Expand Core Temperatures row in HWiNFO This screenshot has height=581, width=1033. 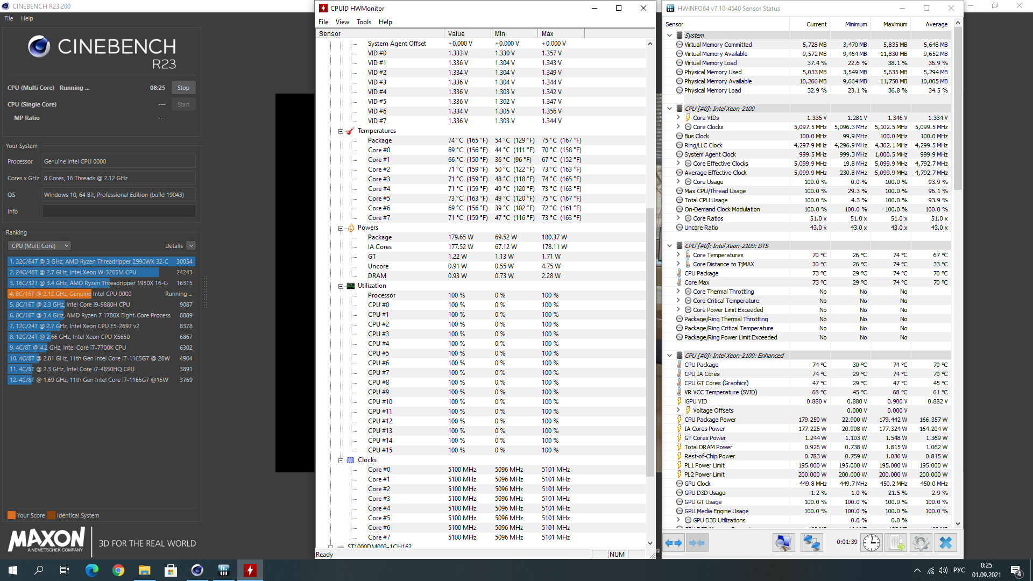tap(678, 255)
